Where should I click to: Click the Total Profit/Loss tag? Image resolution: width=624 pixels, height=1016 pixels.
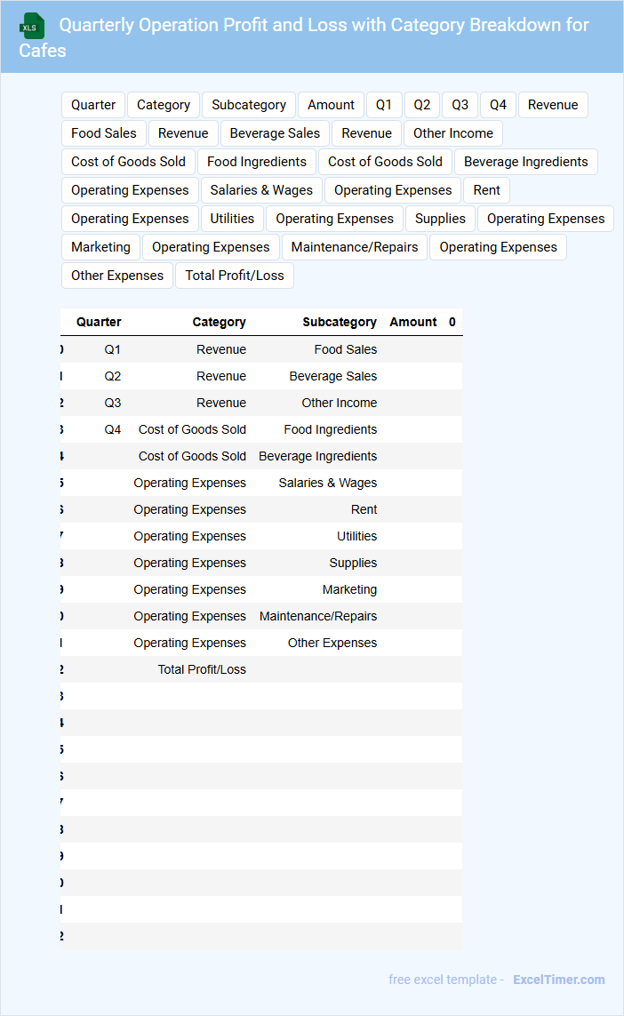coord(235,276)
